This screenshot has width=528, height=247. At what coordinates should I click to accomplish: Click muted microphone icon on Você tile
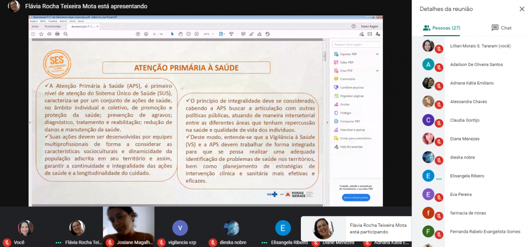pos(7,242)
